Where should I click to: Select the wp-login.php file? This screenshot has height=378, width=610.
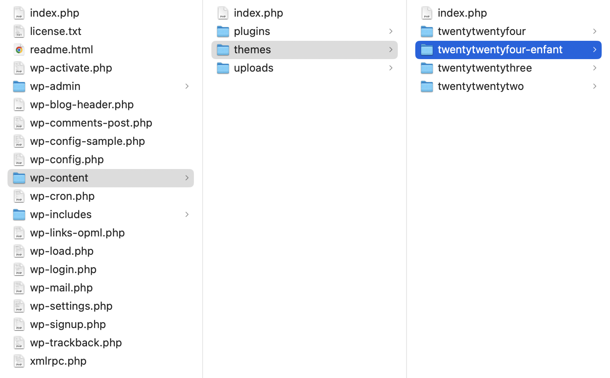tap(63, 269)
